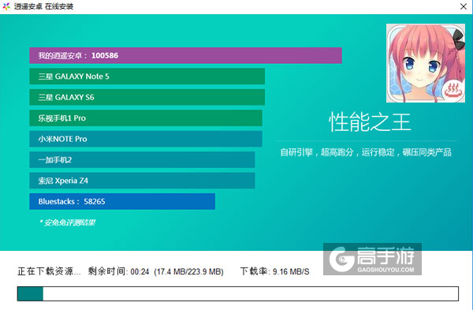Select the 三星 GALAXY Note 5 bar
Screen dimensions: 473x310
(147, 77)
